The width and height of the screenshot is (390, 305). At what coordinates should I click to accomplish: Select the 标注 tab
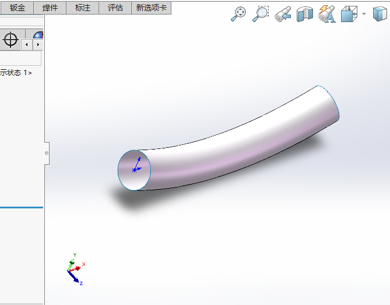coord(83,8)
